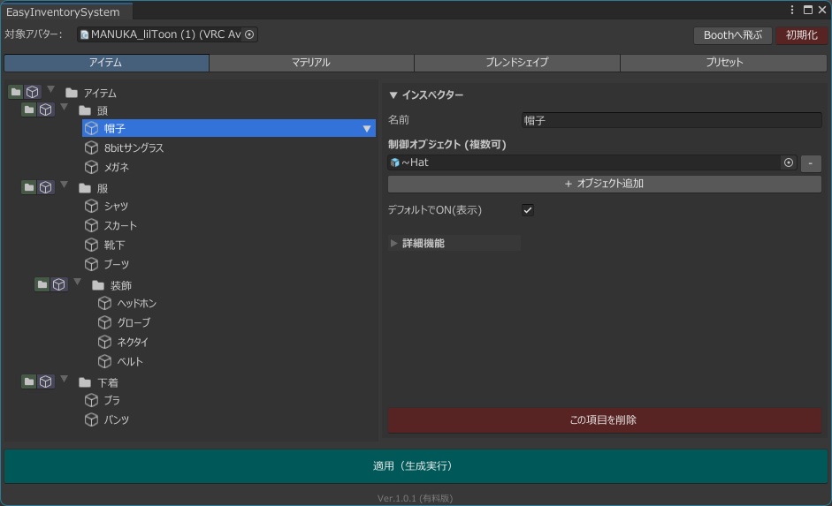Click the Boothへ飛ぶ button

(733, 35)
